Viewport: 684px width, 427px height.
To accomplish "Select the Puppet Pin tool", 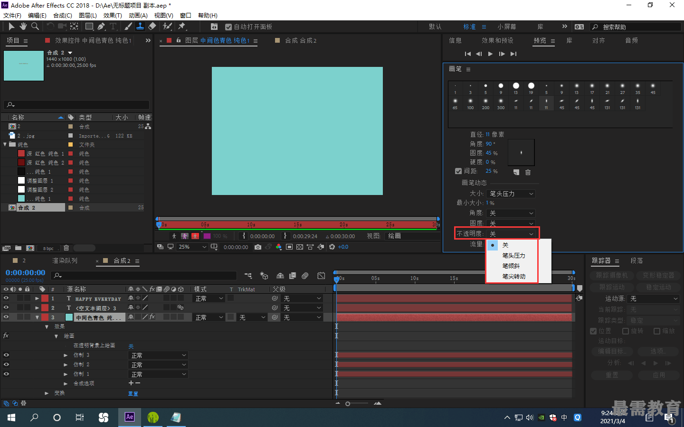I will (x=182, y=27).
